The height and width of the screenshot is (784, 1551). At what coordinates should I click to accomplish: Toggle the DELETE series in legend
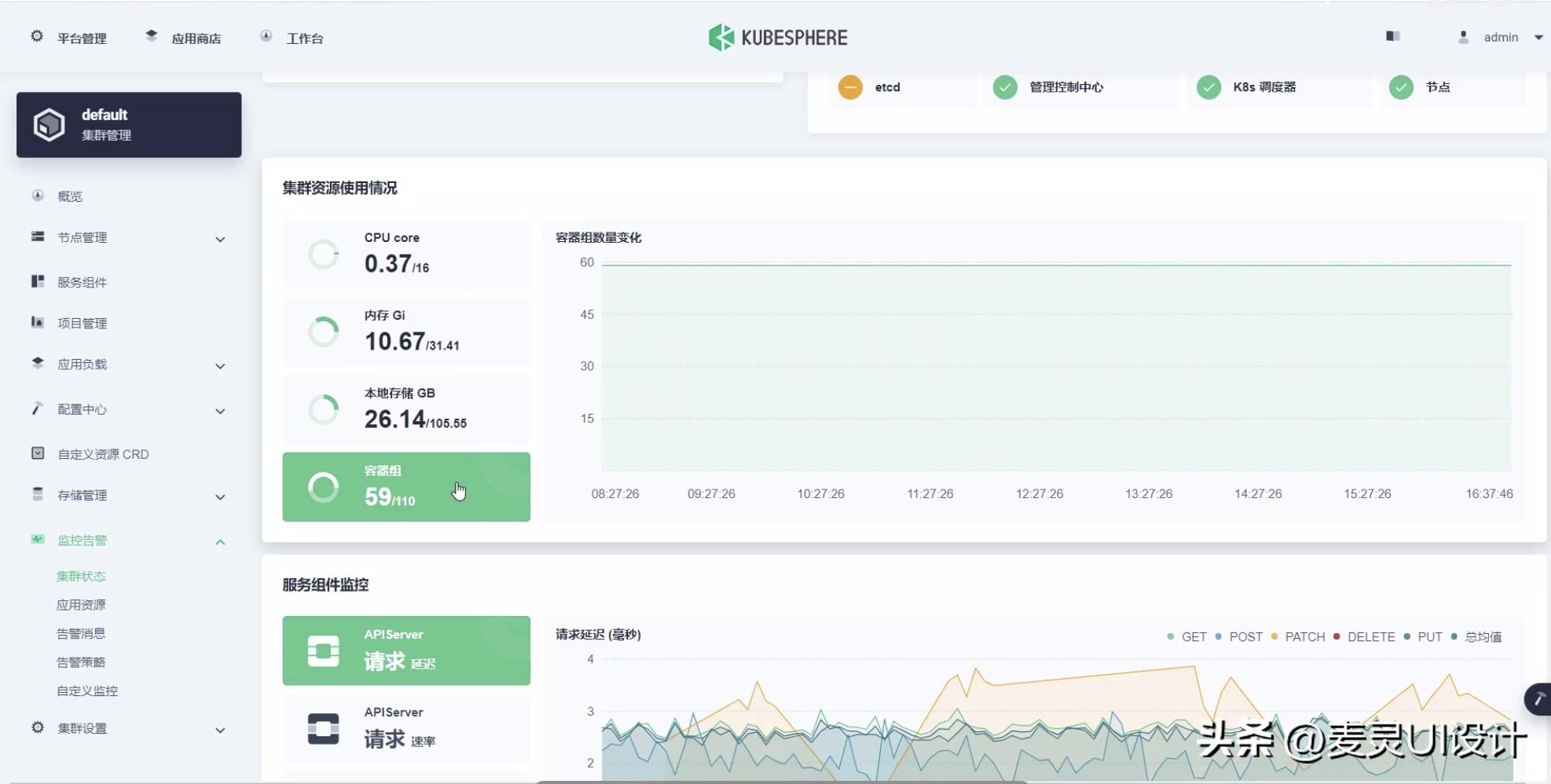(x=1363, y=637)
